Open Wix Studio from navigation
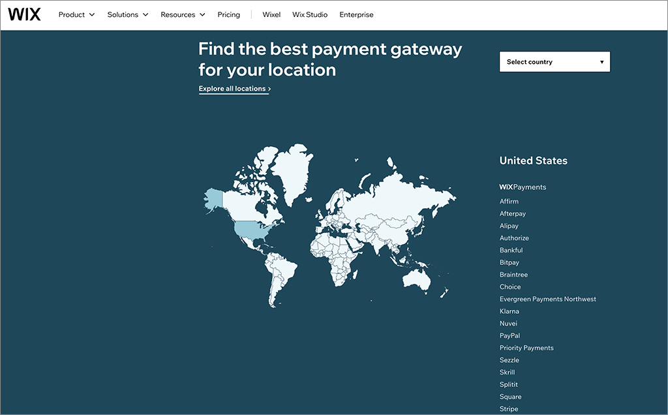The width and height of the screenshot is (668, 415). [310, 14]
